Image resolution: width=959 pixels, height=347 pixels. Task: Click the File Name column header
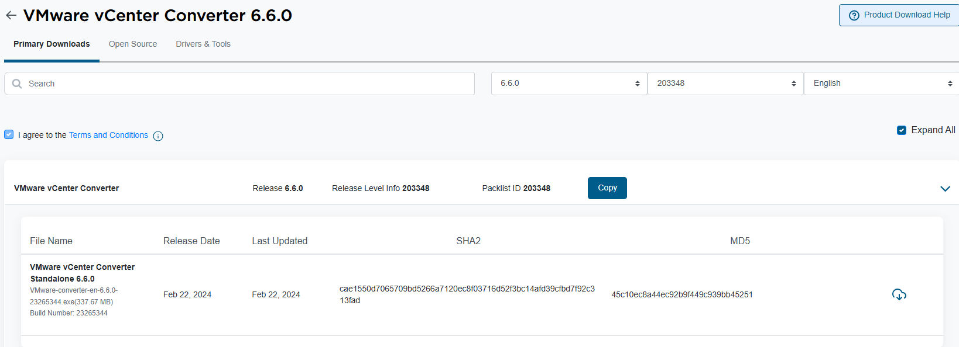tap(52, 241)
